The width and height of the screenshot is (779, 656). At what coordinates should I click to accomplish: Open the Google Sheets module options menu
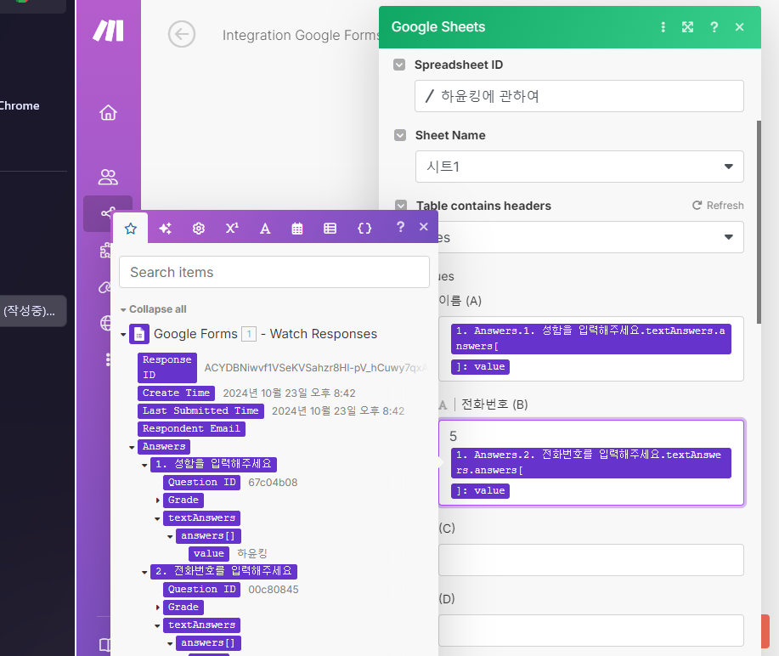(663, 27)
